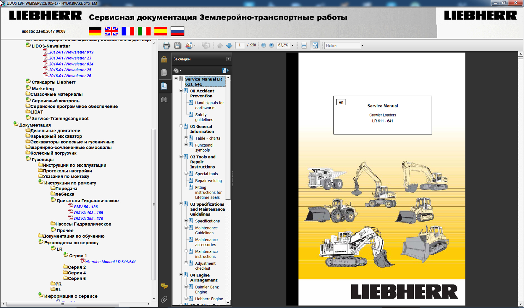Open the page thumbnails side panel
Viewport: 524px width, 308px height.
click(x=164, y=72)
